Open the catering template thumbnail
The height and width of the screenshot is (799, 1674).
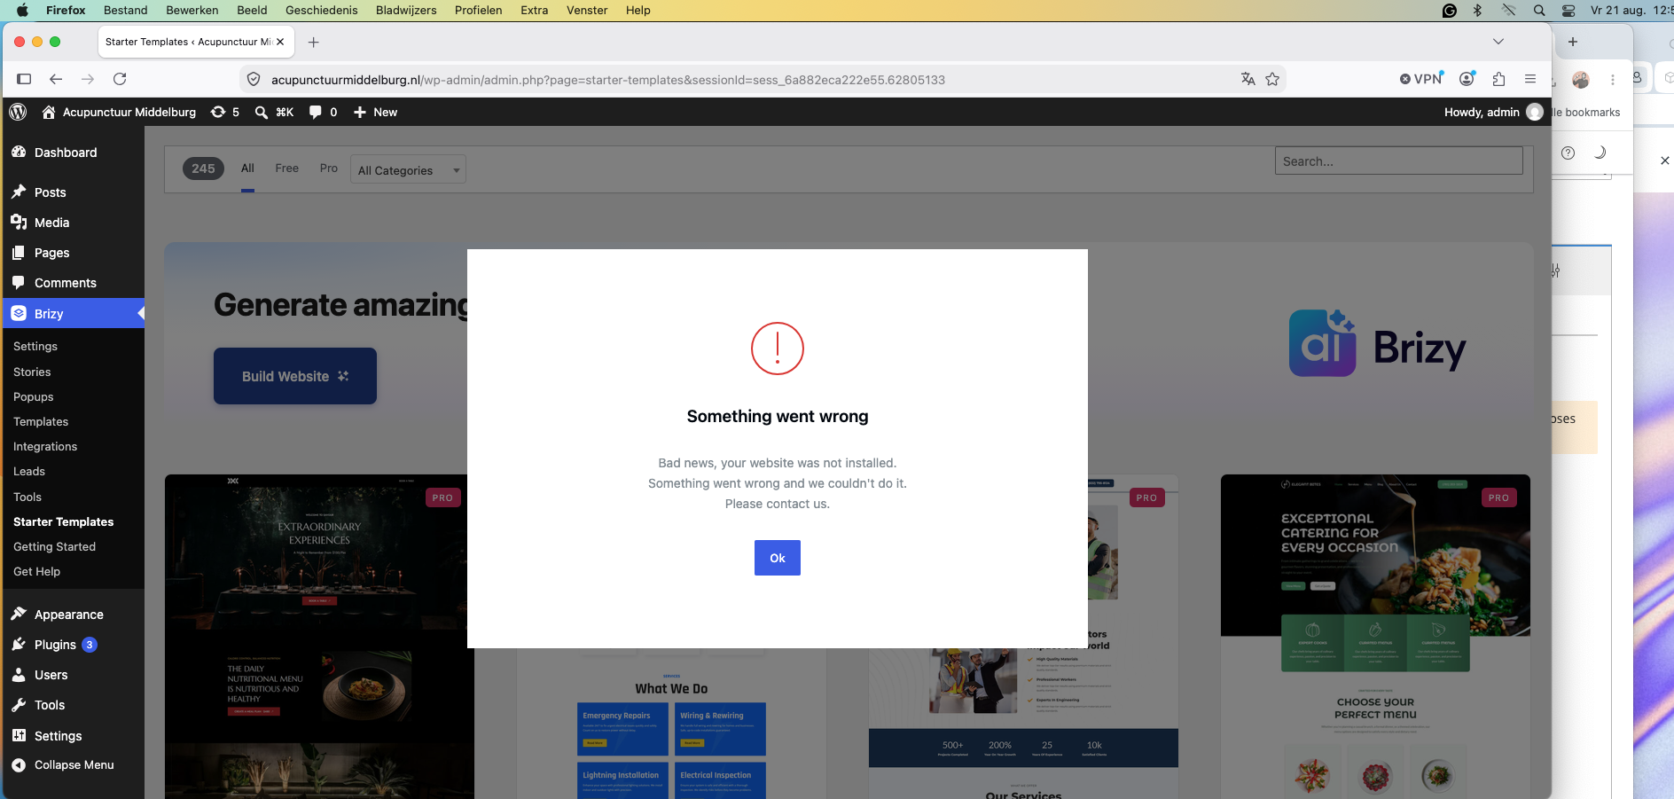click(x=1375, y=637)
